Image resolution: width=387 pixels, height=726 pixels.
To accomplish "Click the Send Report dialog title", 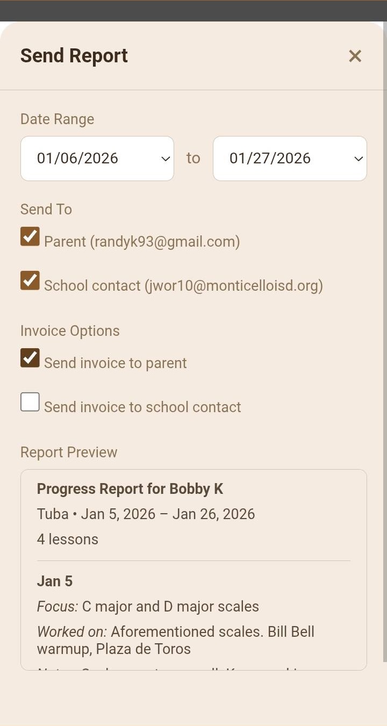I will tap(74, 56).
